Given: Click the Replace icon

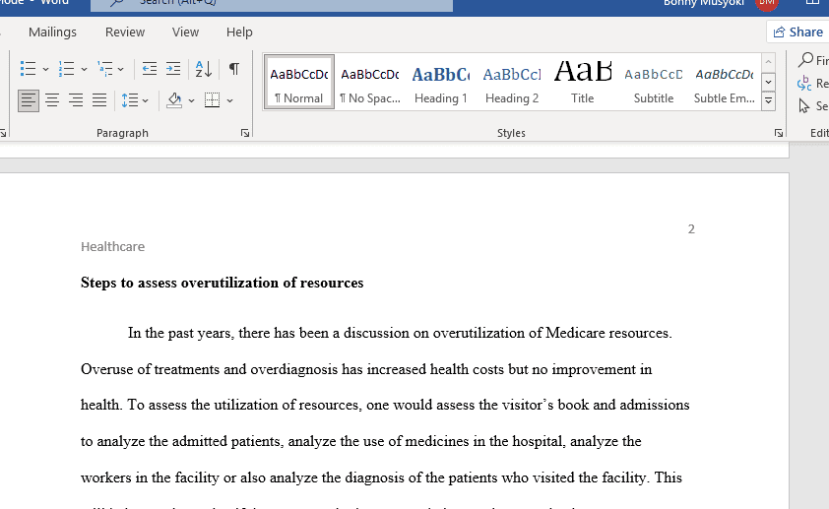Looking at the screenshot, I should point(804,83).
